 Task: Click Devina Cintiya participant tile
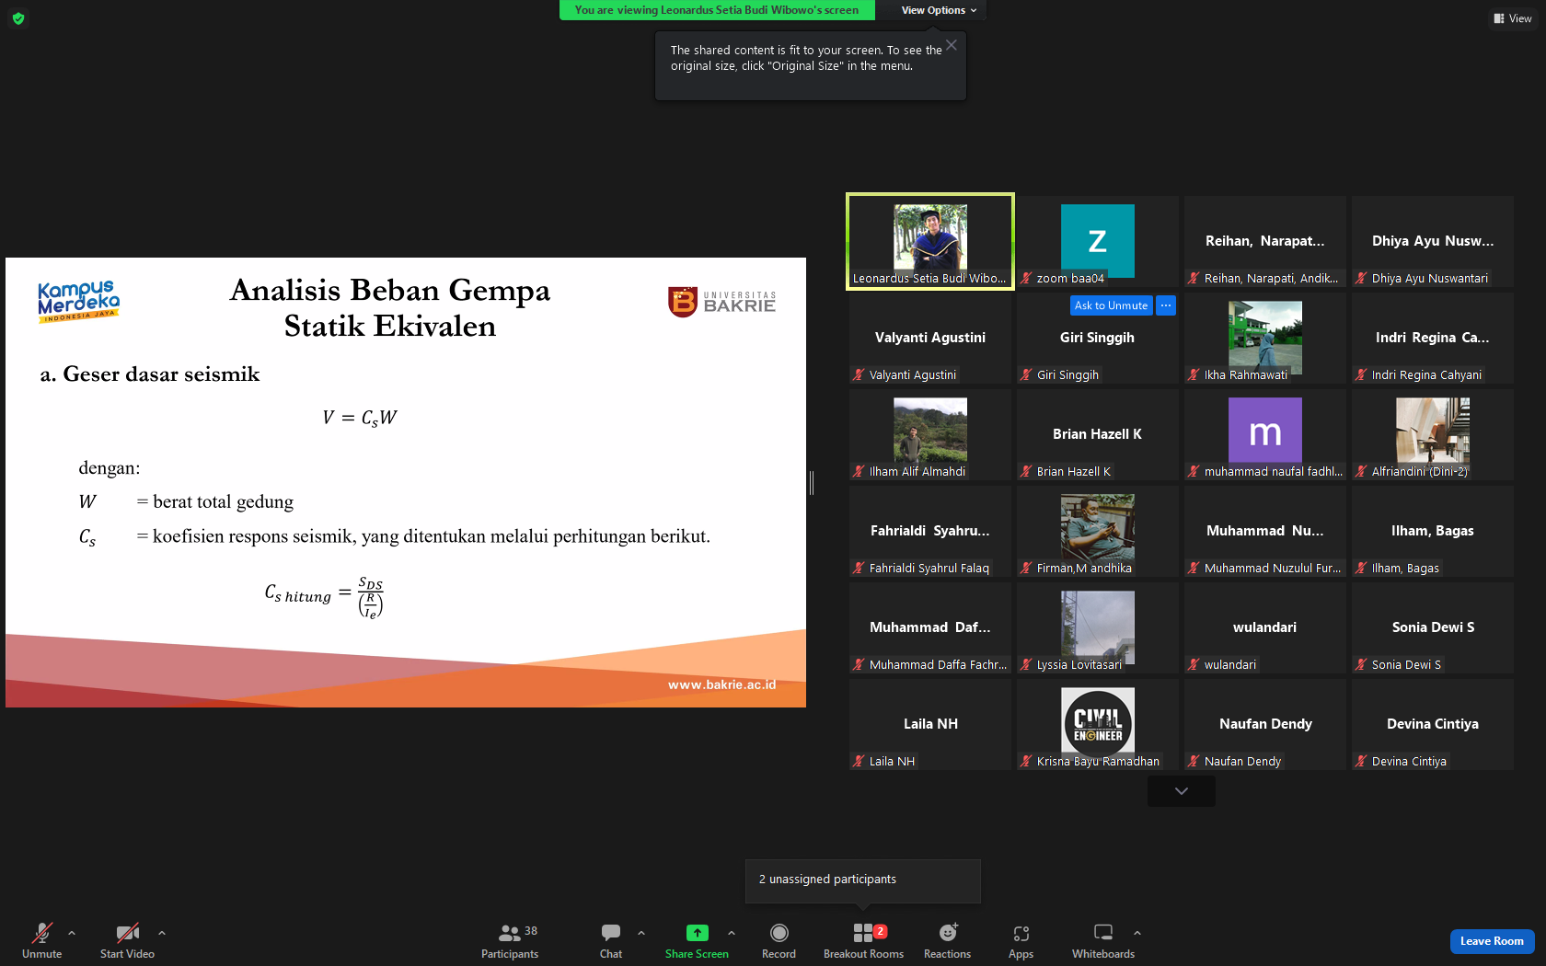1433,724
